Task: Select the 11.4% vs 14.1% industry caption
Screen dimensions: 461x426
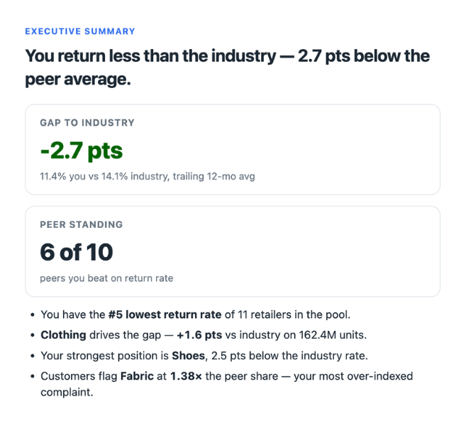Action: click(148, 176)
